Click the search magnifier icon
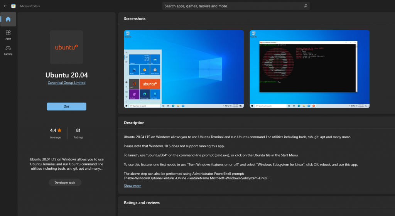This screenshot has height=216, width=395. point(306,6)
